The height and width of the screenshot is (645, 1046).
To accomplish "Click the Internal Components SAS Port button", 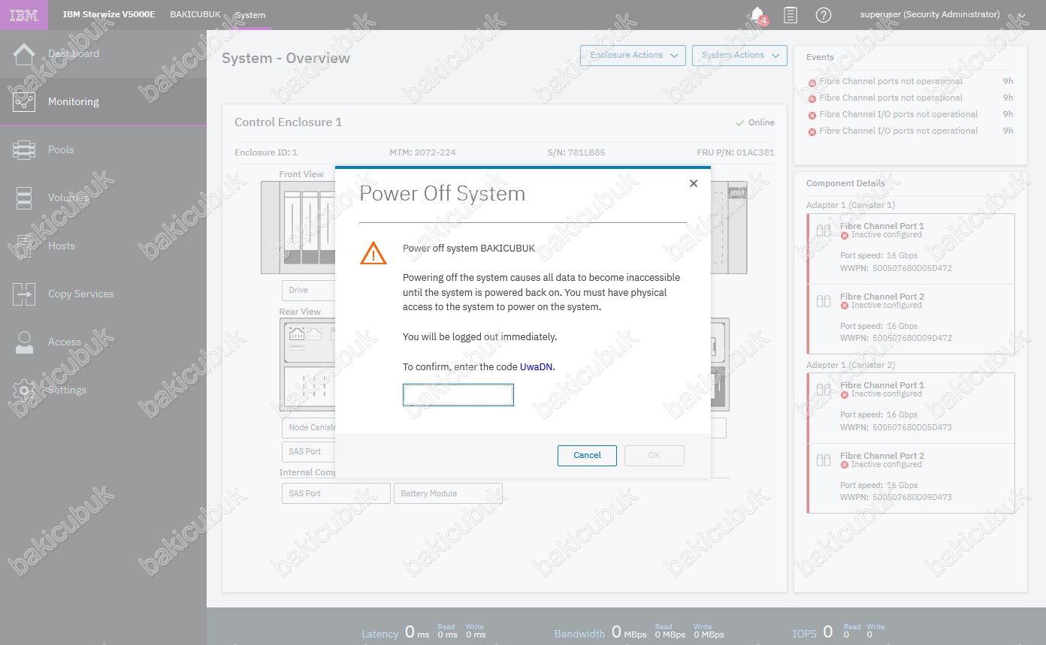I will click(336, 493).
